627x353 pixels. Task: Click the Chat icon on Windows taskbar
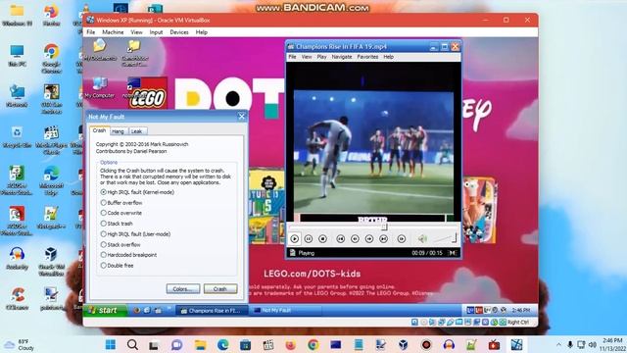click(176, 344)
